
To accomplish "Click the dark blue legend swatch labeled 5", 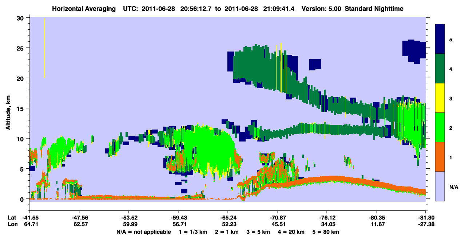I will tap(440, 39).
